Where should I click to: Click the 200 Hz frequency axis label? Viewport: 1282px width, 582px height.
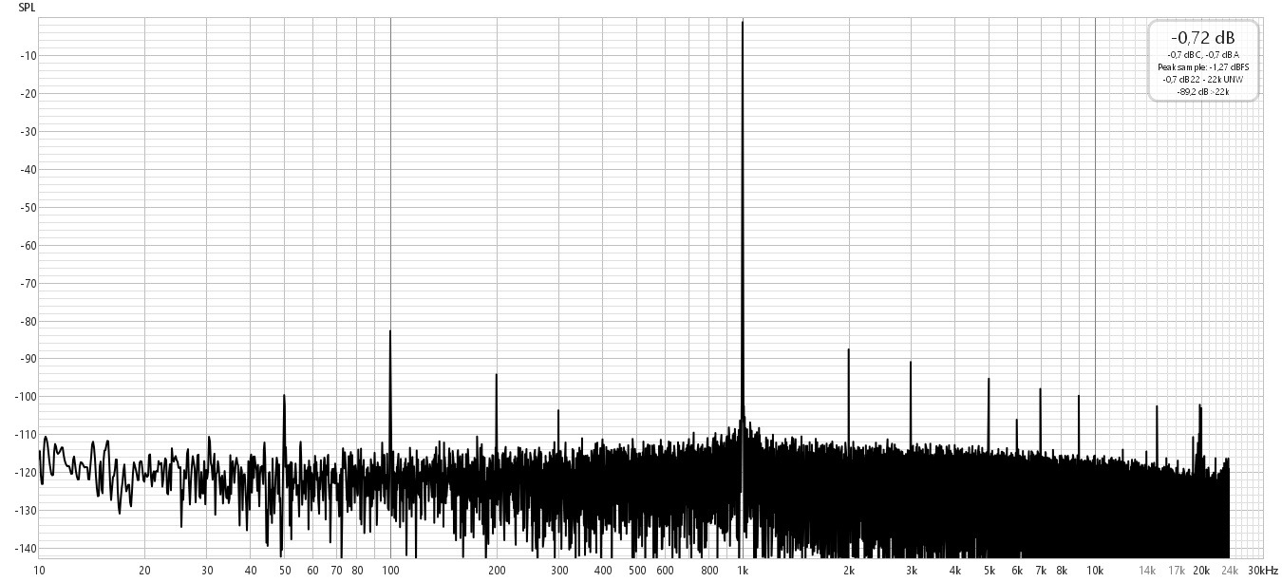tap(497, 571)
